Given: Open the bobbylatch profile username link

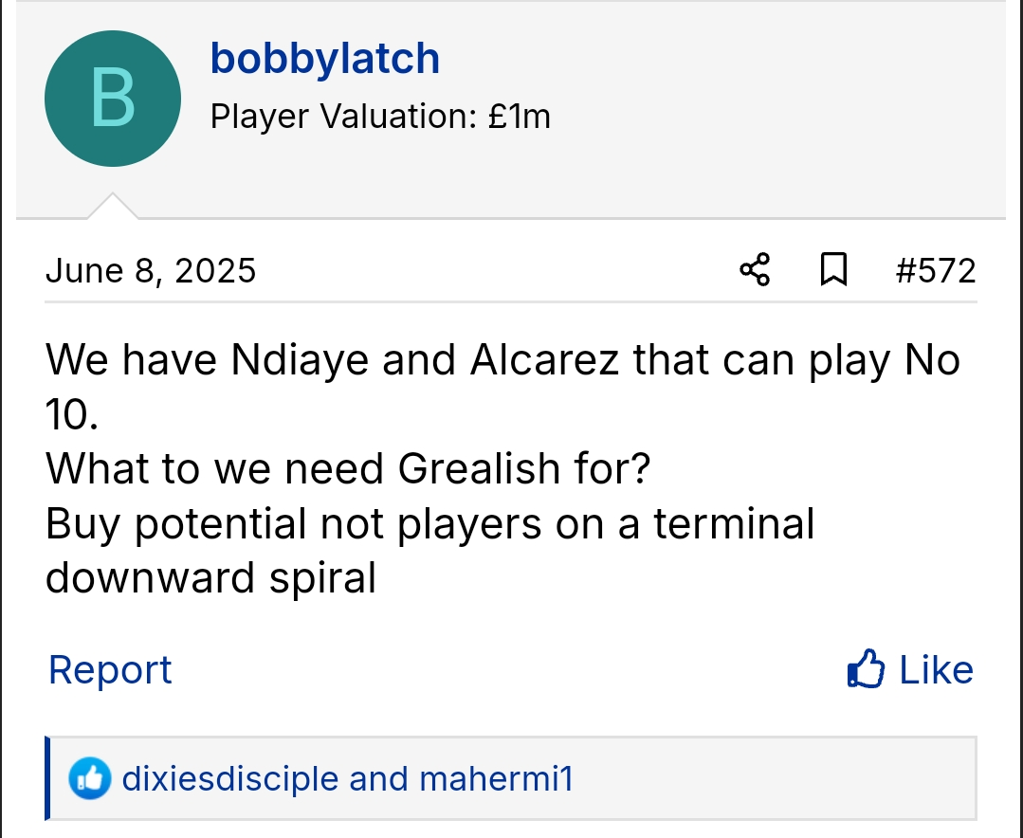Looking at the screenshot, I should click(324, 59).
